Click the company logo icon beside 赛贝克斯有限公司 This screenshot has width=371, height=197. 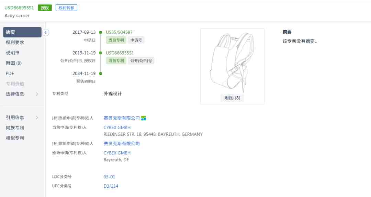click(x=144, y=118)
